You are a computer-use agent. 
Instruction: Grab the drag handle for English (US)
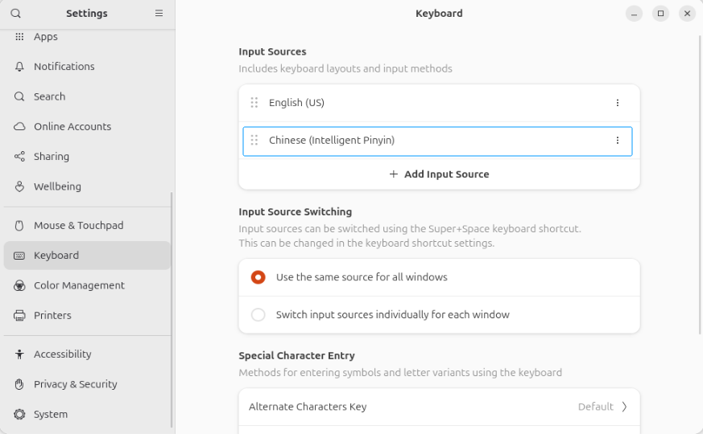click(254, 103)
